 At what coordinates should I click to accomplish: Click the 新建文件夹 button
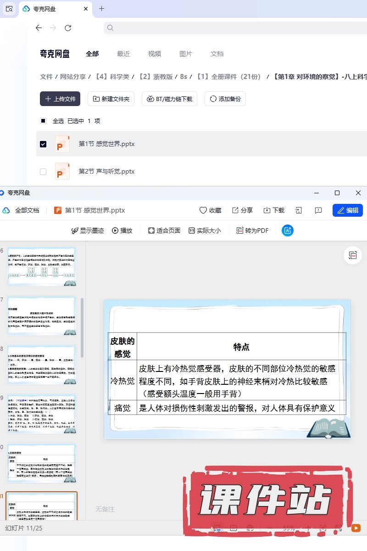coord(111,99)
